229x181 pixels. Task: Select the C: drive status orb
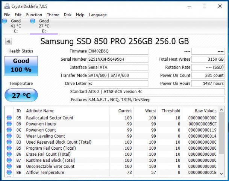(5, 21)
